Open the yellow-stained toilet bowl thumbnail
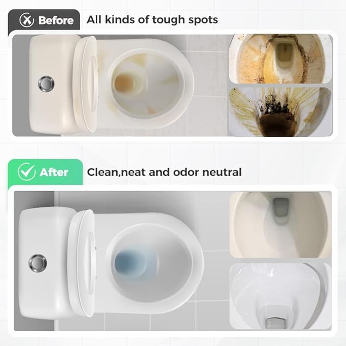Image resolution: width=346 pixels, height=346 pixels. click(x=280, y=59)
